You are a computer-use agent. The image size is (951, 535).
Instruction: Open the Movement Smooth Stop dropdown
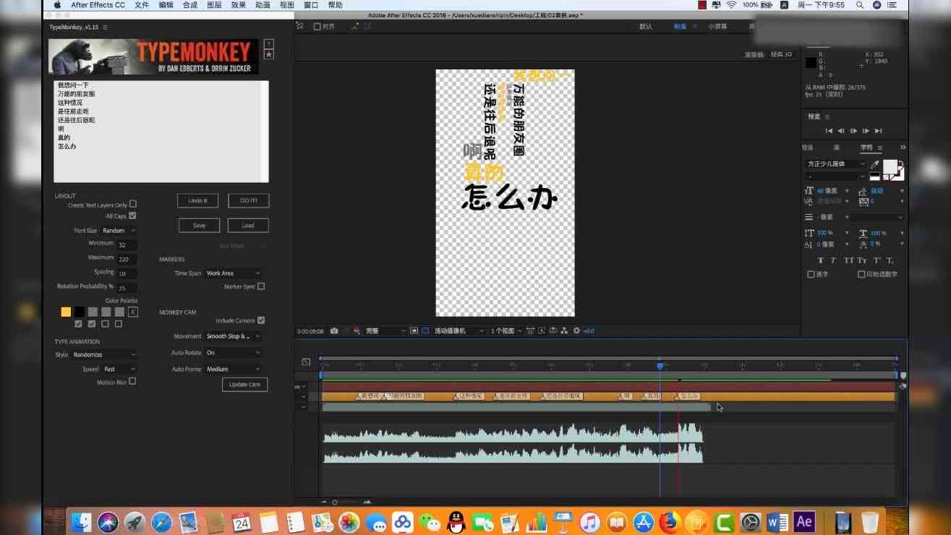pos(233,336)
